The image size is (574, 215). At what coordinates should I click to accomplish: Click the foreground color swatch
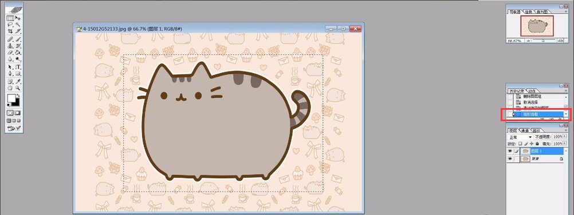(11, 98)
